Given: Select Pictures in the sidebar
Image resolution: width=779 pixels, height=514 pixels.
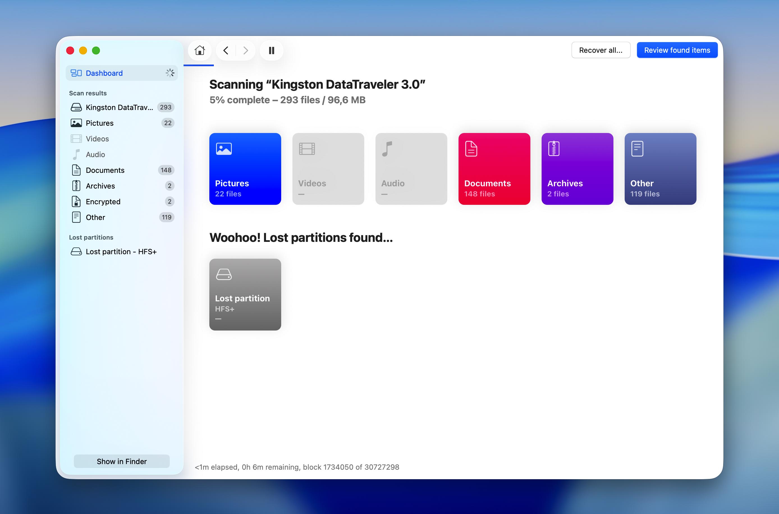Looking at the screenshot, I should click(122, 123).
